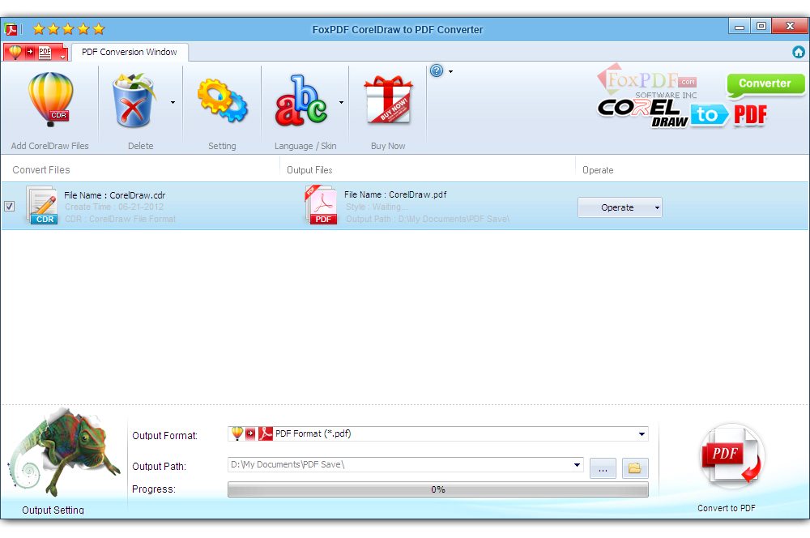The image size is (810, 538).
Task: Minimize the FoxPDF window
Action: pyautogui.click(x=740, y=27)
